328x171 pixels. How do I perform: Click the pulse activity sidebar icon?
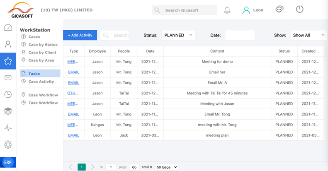(x=8, y=128)
